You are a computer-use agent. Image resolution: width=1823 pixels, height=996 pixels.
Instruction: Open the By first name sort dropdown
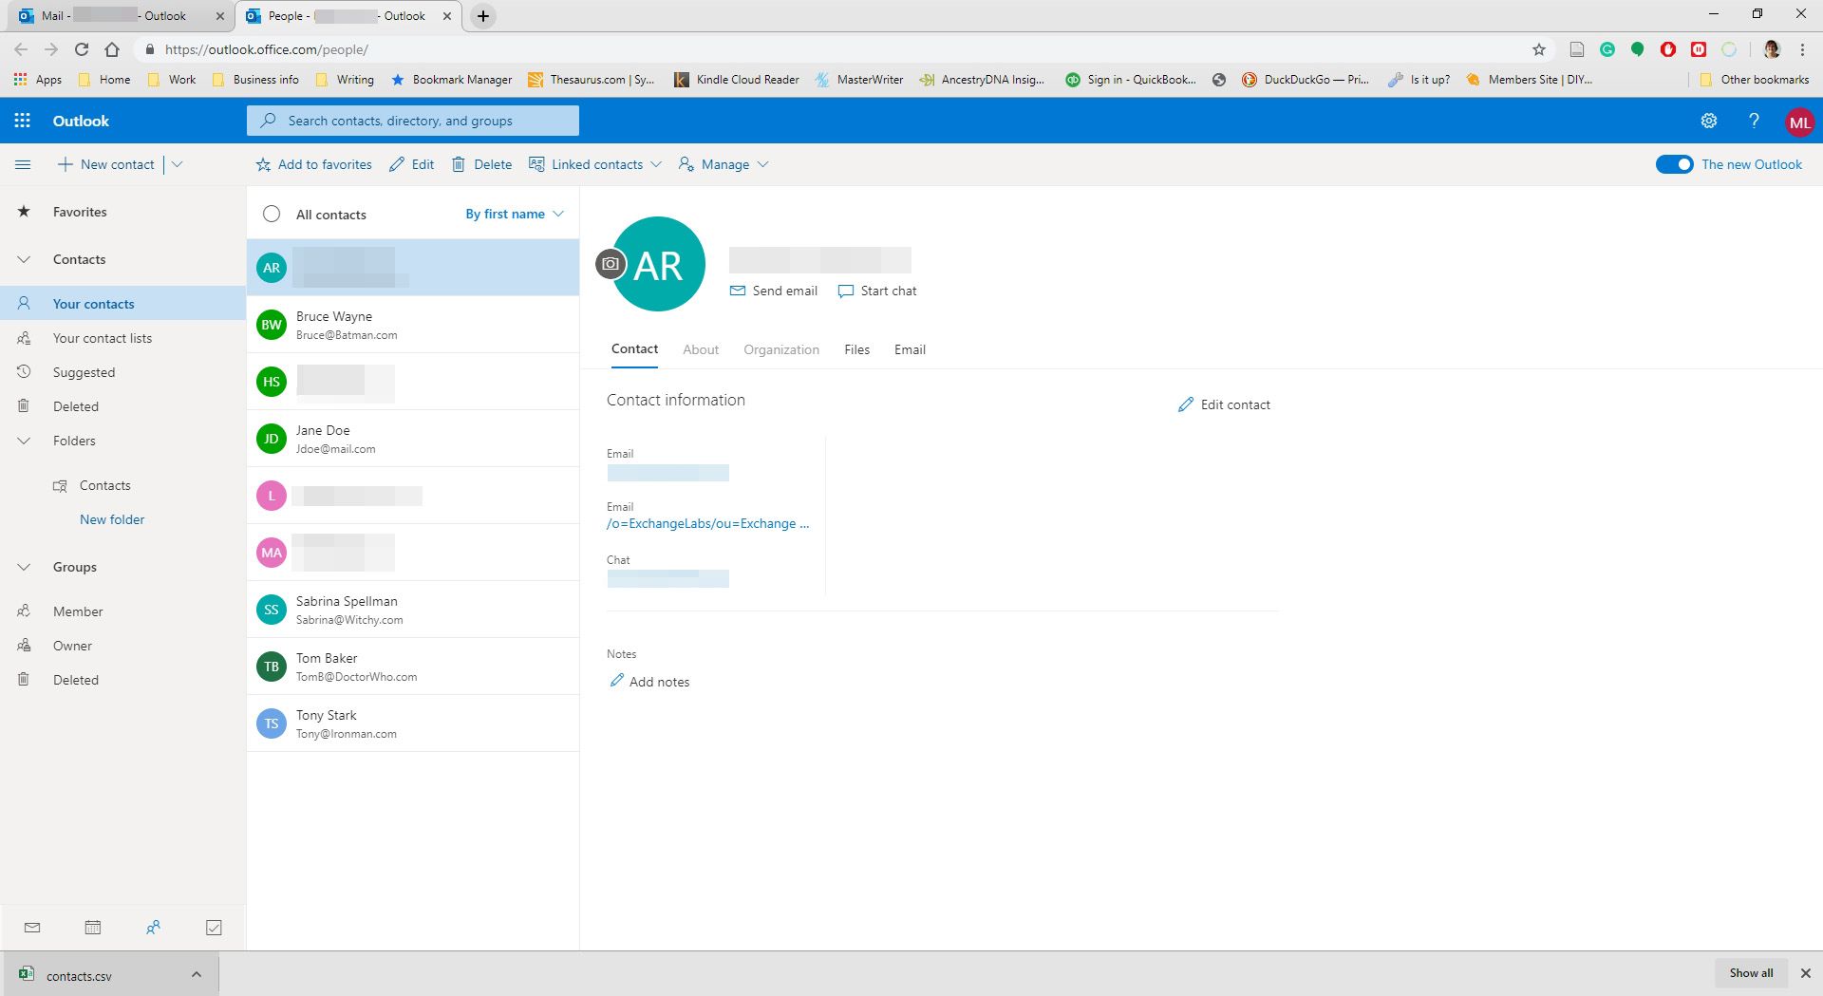pos(515,214)
